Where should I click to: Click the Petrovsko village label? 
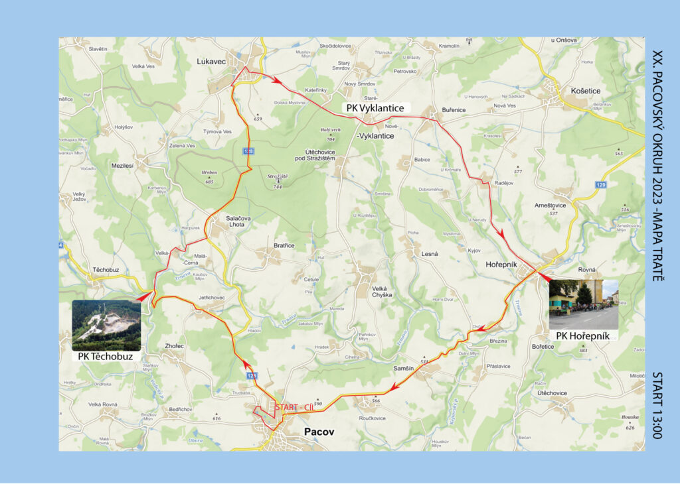(405, 71)
